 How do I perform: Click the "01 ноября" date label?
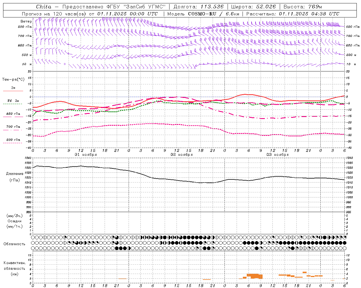pyautogui.click(x=86, y=155)
